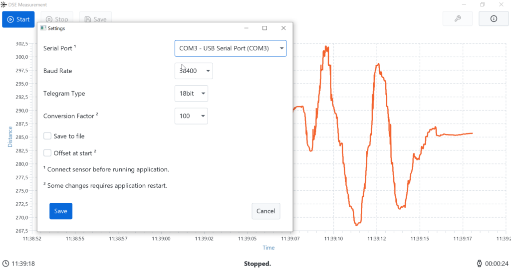511x269 pixels.
Task: Open settings via the wrench icon
Action: click(x=457, y=19)
